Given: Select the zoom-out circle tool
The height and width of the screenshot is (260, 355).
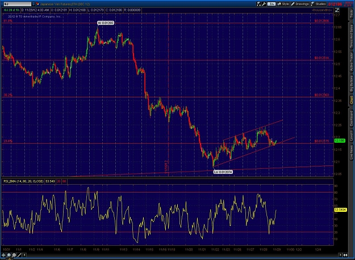Looking at the screenshot, I should 14,255.
